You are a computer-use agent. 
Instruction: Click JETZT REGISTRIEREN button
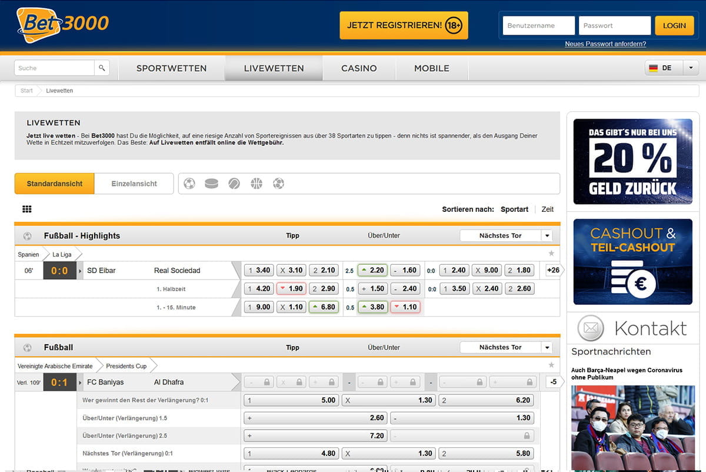tap(404, 25)
